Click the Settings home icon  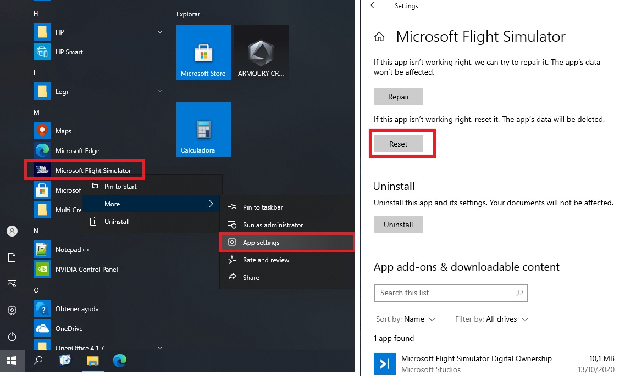point(379,37)
